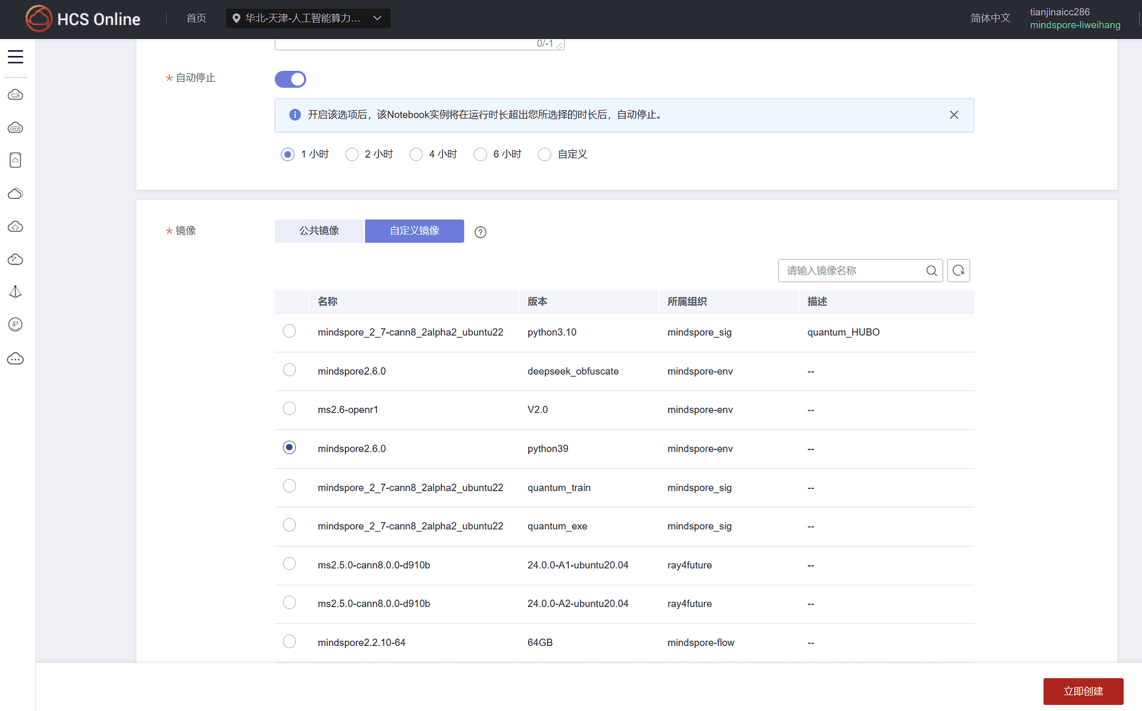Viewport: 1142px width, 711px height.
Task: Click the search magnifier icon
Action: 931,271
